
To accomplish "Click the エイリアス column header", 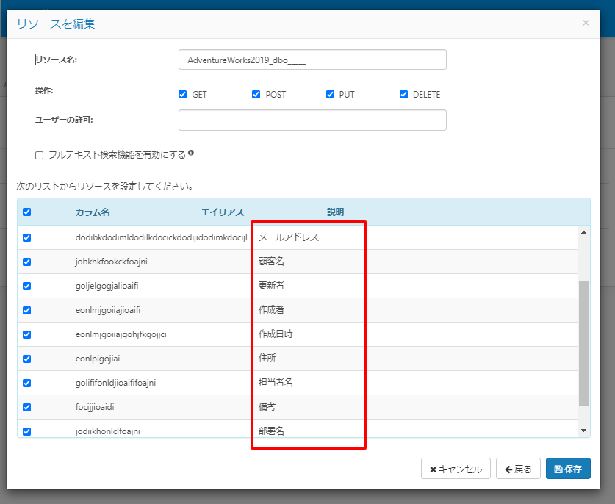I will coord(223,212).
